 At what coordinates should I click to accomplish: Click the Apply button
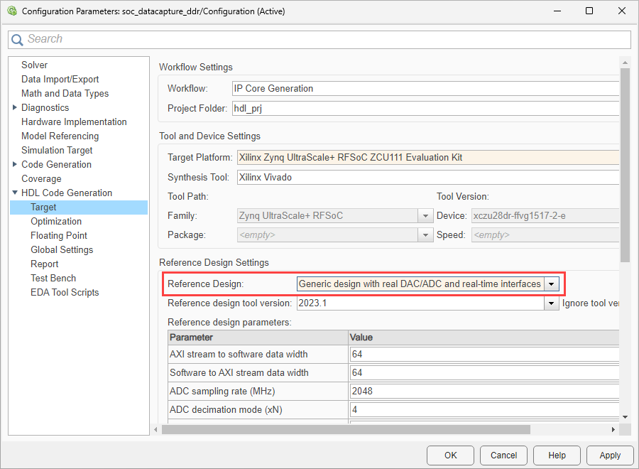(x=610, y=455)
